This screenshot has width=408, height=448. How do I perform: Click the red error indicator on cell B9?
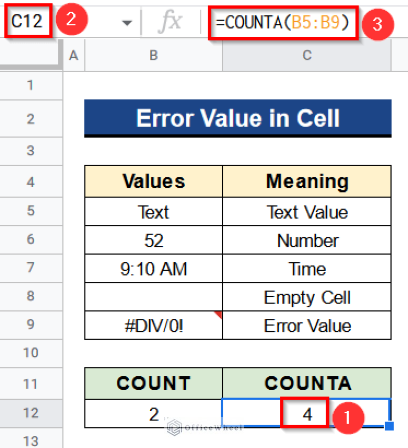[218, 314]
